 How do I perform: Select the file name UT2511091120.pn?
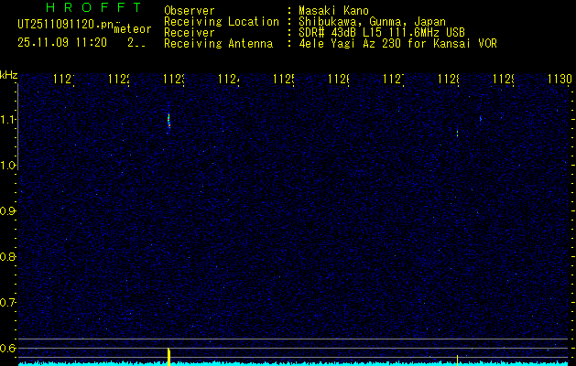(x=66, y=25)
